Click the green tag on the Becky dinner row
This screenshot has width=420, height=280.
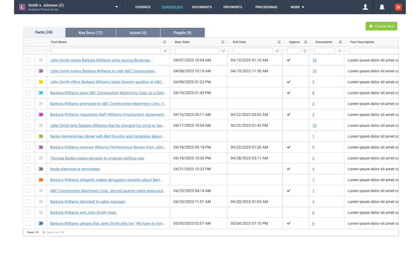tap(41, 136)
